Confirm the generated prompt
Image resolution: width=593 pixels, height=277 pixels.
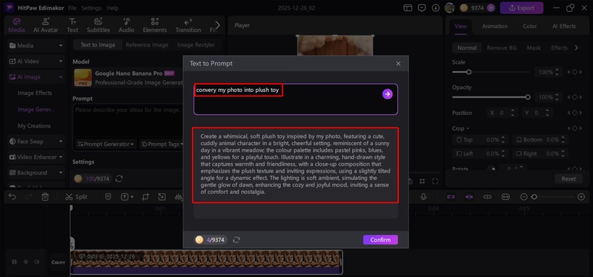tap(380, 239)
